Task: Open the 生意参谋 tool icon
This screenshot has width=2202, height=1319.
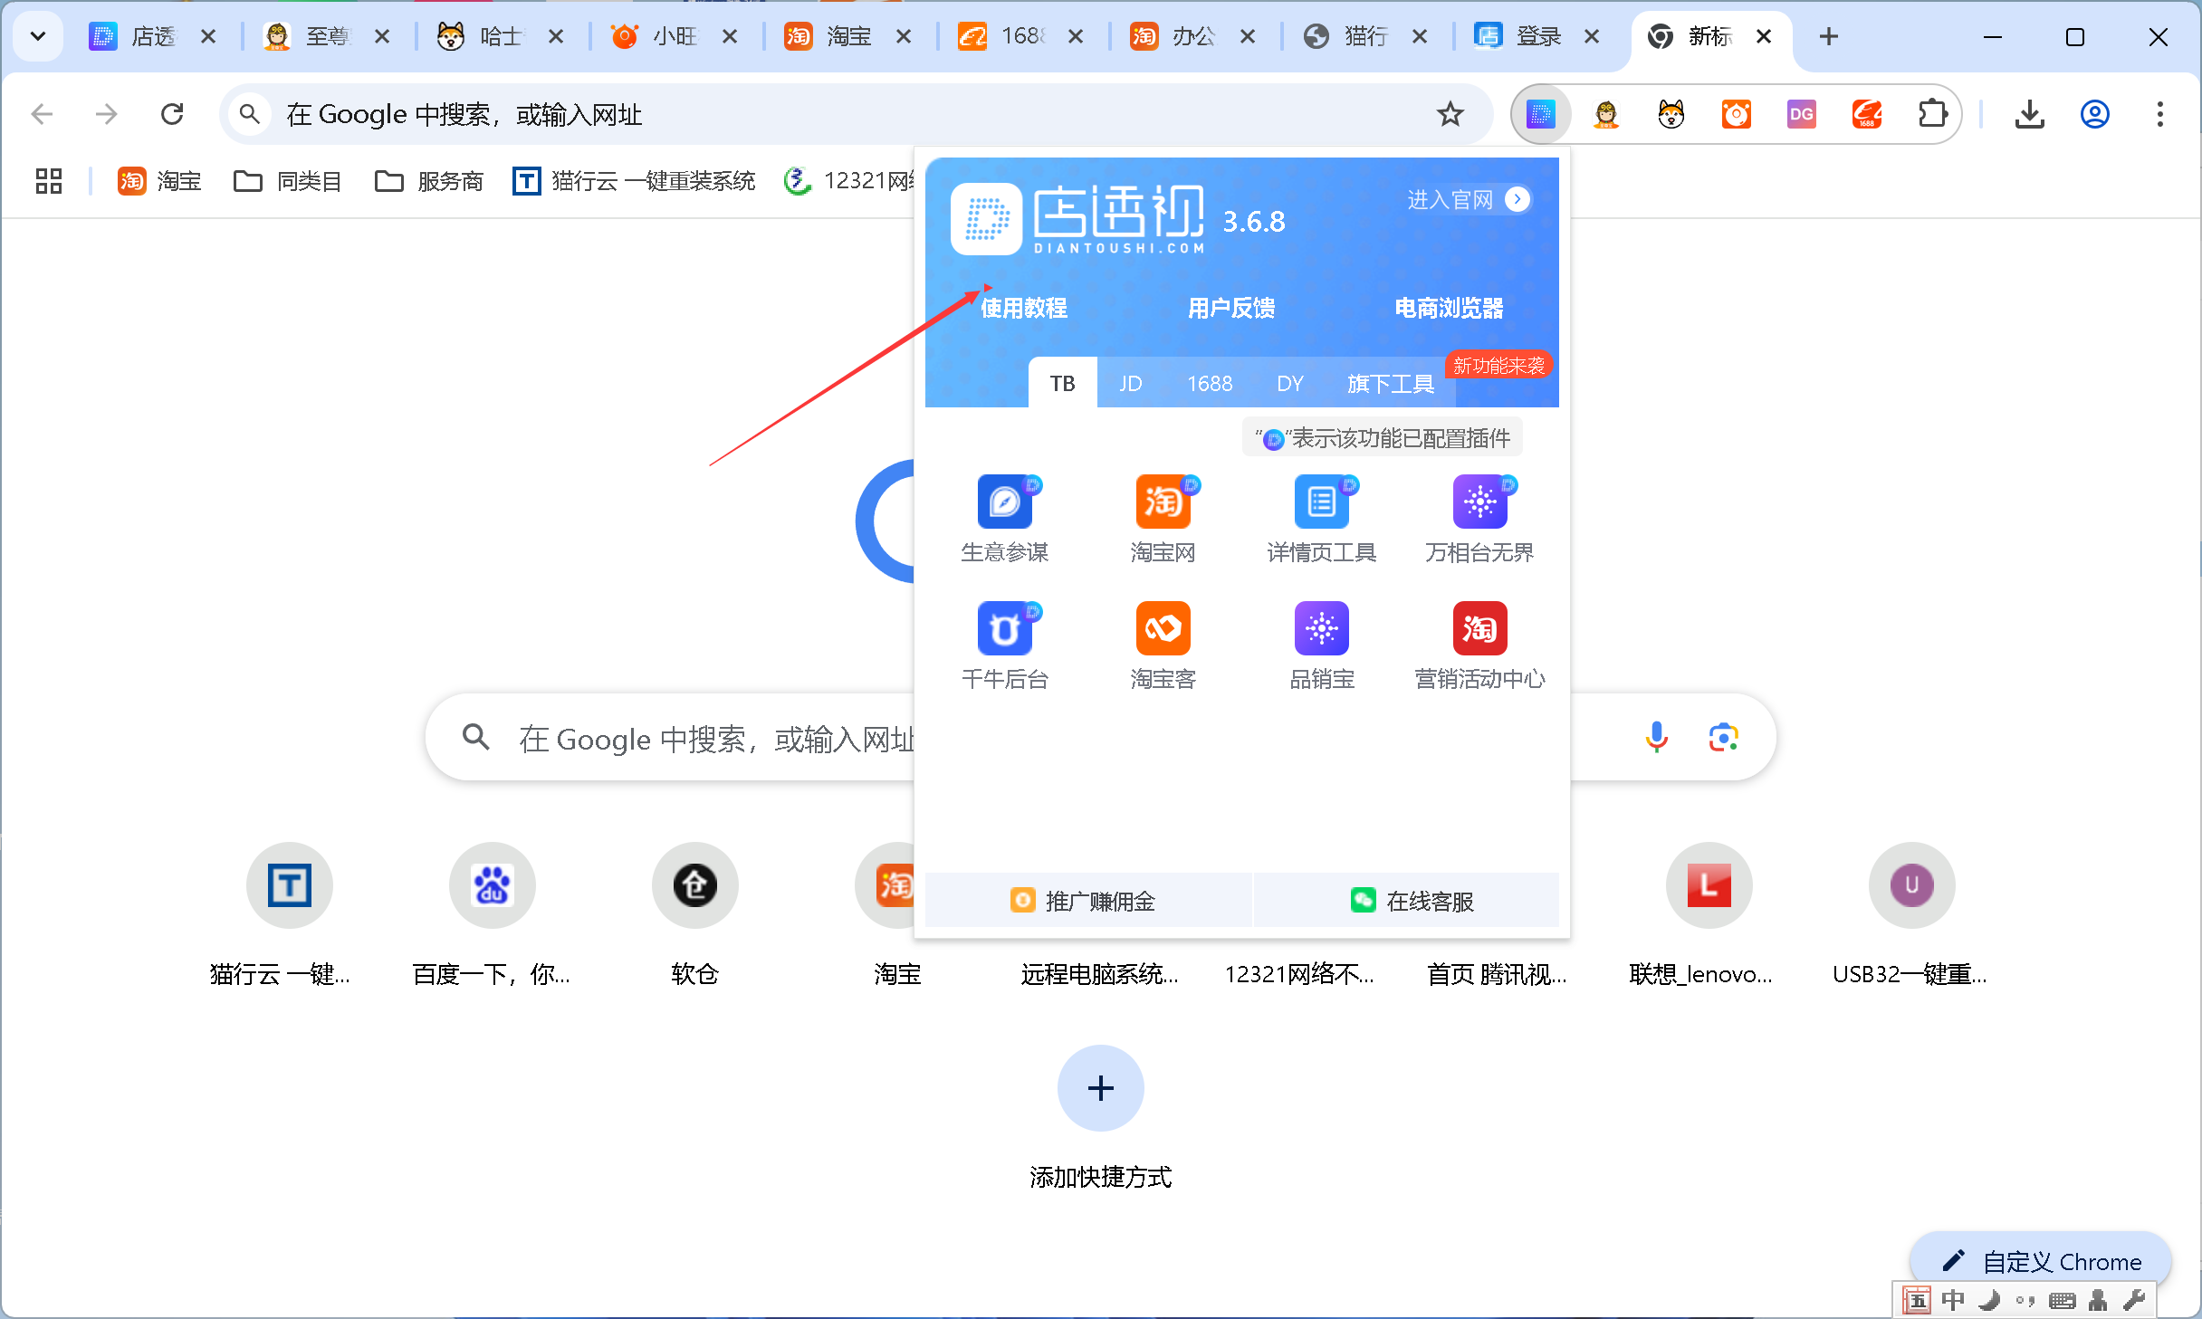Action: [x=1005, y=502]
